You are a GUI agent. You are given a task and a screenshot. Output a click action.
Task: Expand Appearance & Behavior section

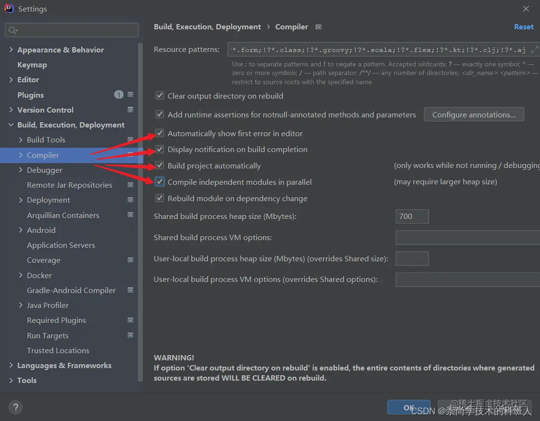[11, 50]
